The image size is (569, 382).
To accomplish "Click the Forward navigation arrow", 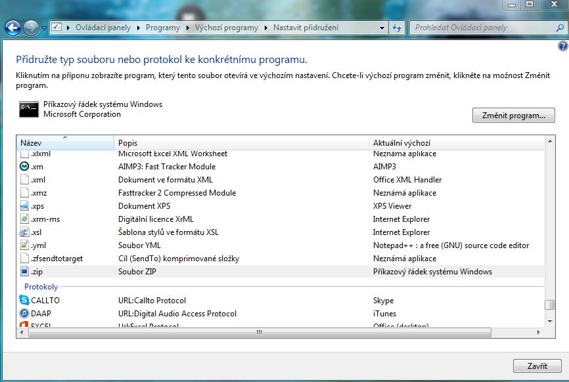I will pos(31,28).
